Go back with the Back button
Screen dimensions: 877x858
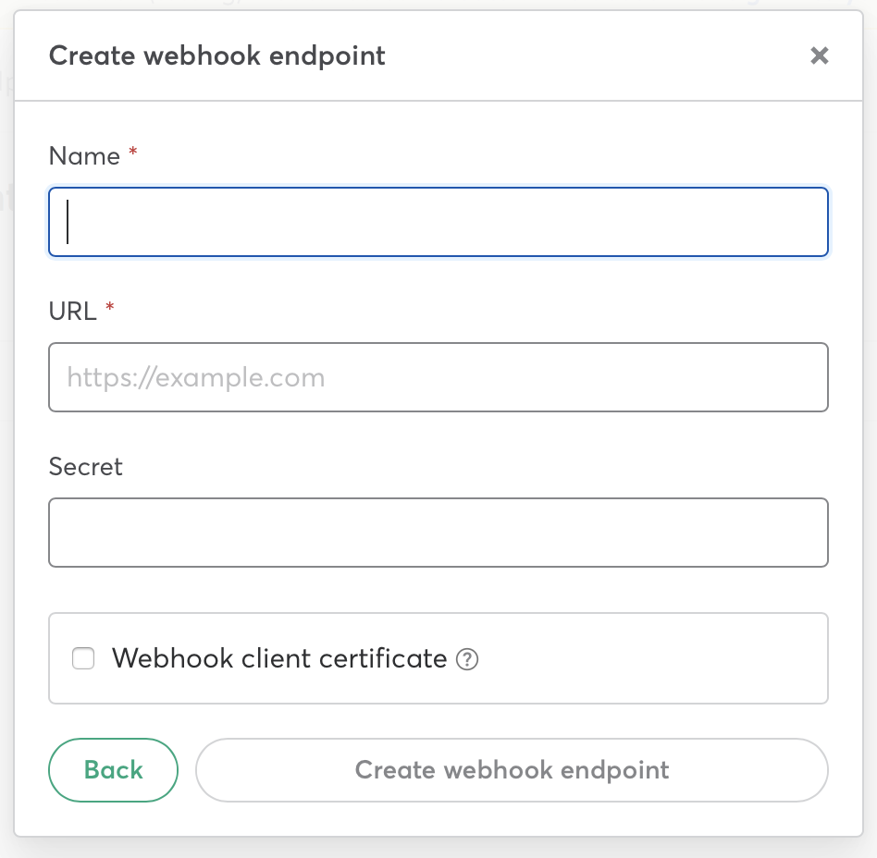pyautogui.click(x=113, y=770)
